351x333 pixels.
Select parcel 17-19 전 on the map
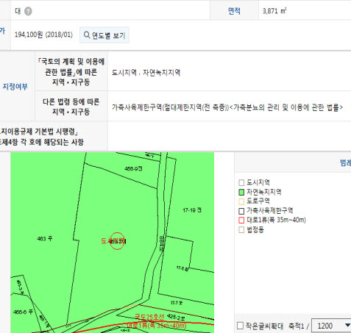click(x=192, y=210)
